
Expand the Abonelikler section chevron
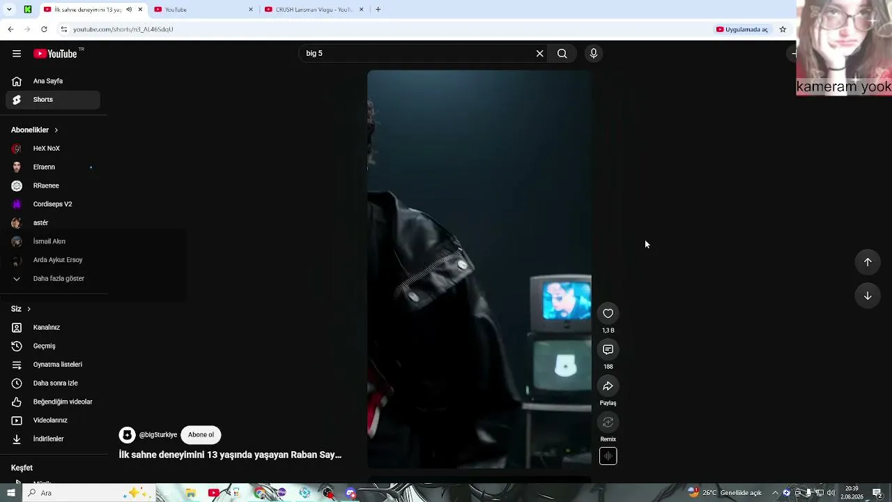(x=56, y=130)
